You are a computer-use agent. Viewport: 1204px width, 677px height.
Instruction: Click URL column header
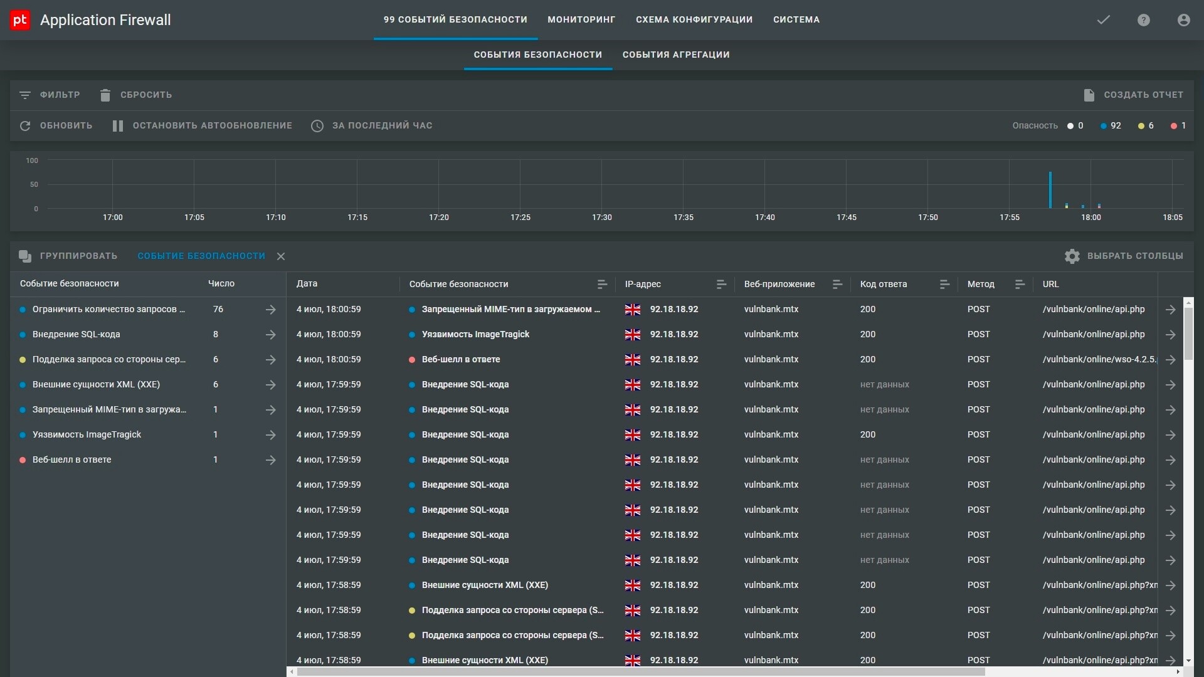(x=1050, y=285)
